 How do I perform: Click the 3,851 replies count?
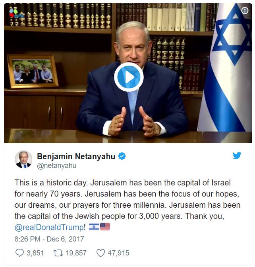[x=35, y=253]
